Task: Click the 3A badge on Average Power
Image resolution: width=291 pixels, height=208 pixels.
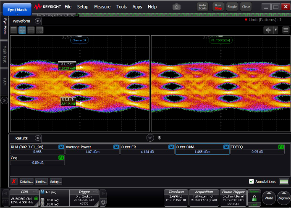Action: (116, 147)
